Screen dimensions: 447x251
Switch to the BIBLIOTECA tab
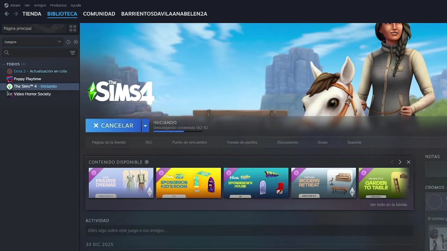tap(62, 14)
